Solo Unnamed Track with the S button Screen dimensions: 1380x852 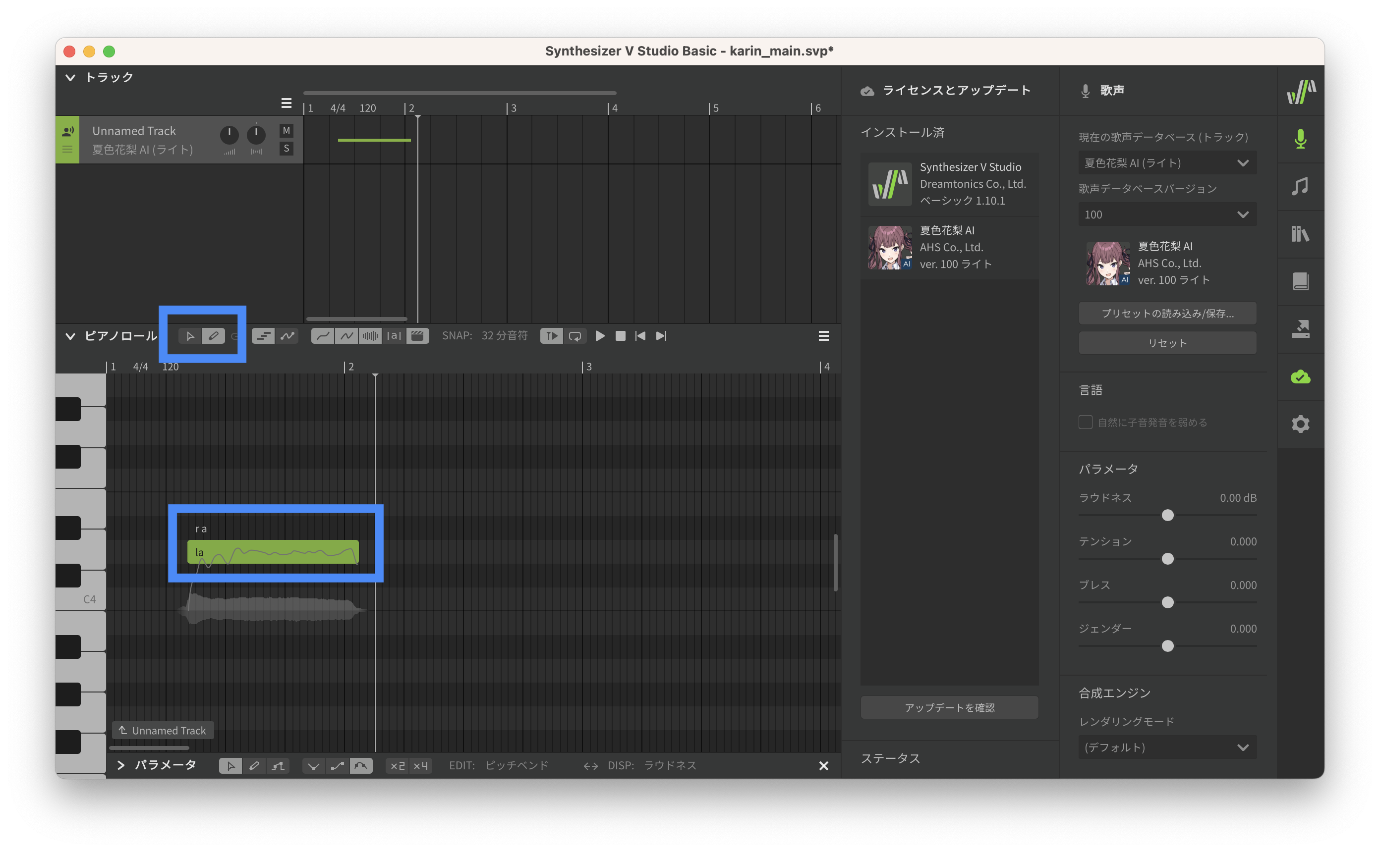(287, 148)
